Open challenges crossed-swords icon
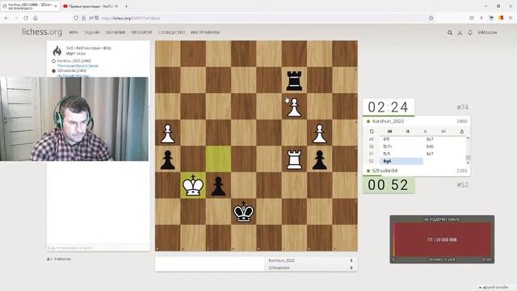517x291 pixels. pyautogui.click(x=460, y=32)
